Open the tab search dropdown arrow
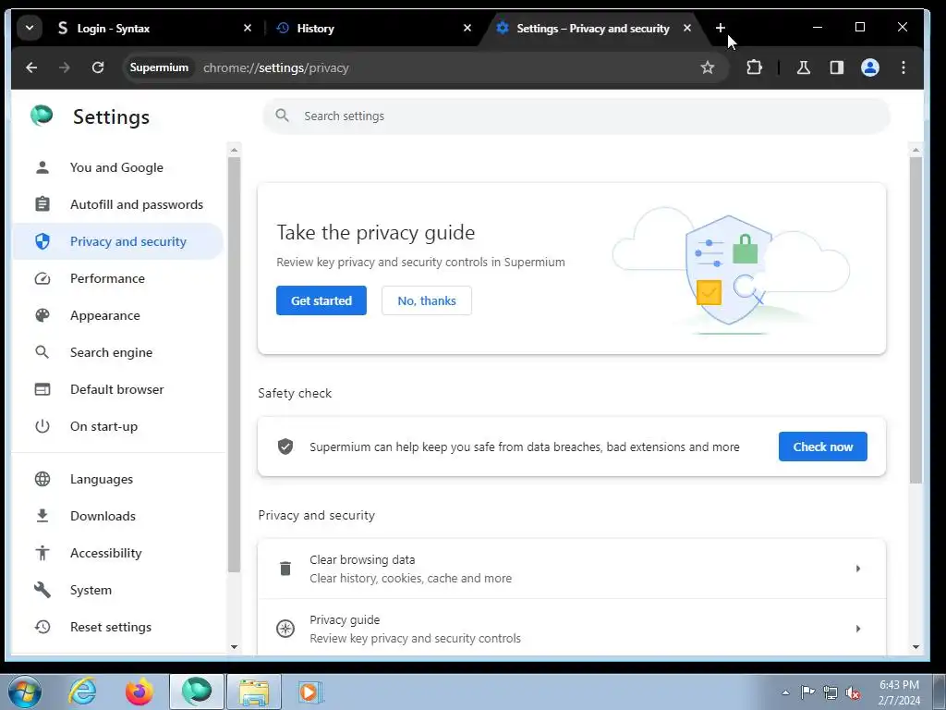946x710 pixels. pyautogui.click(x=30, y=28)
